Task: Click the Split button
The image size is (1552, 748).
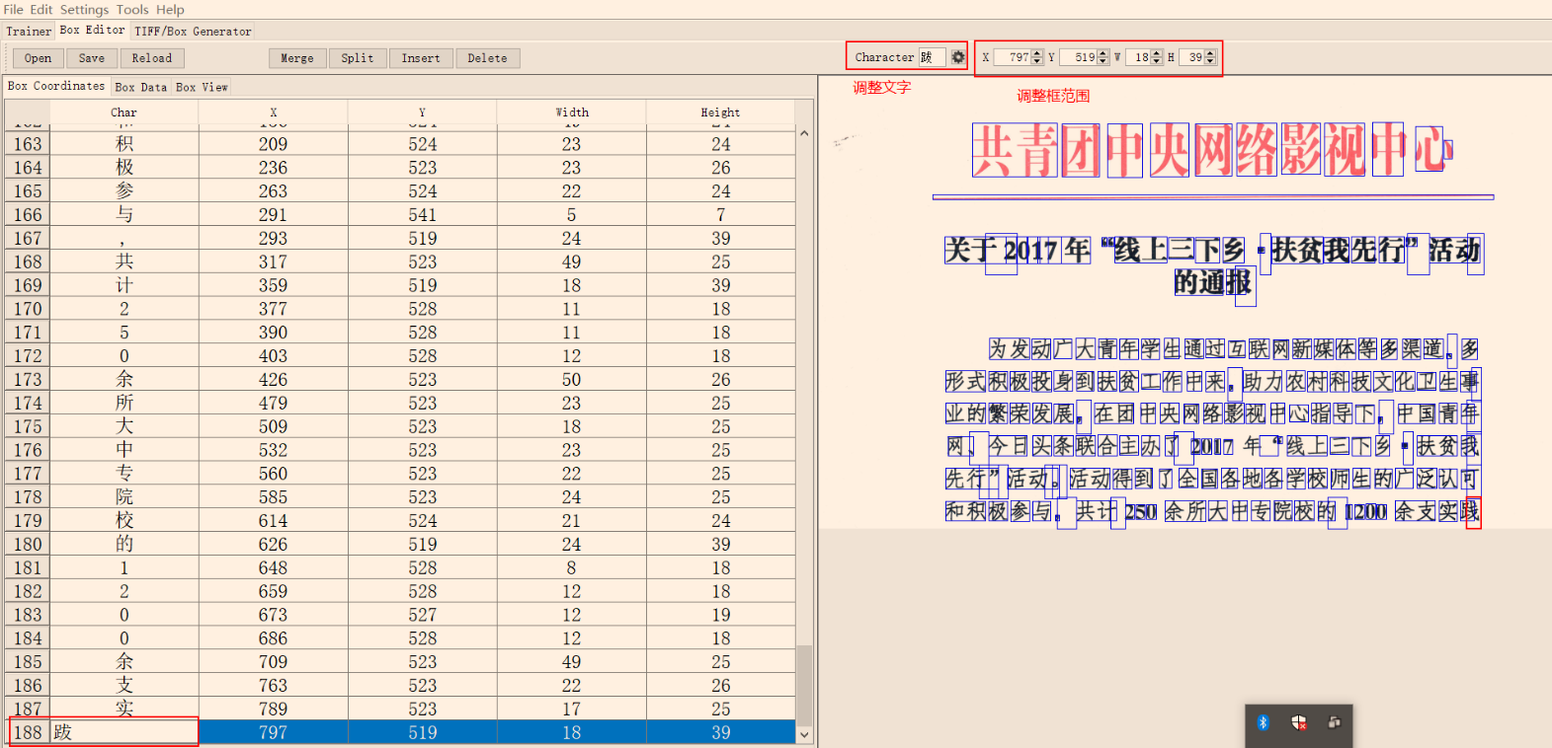Action: point(358,58)
